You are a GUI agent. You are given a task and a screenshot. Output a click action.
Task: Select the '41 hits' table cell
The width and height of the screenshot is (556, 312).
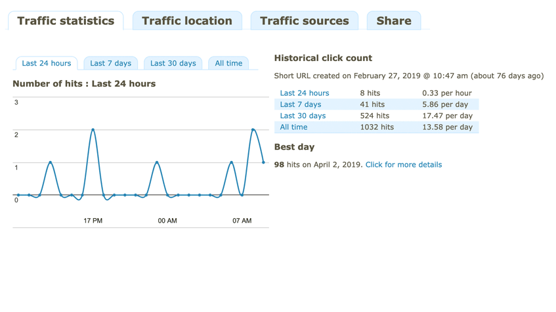(x=372, y=104)
